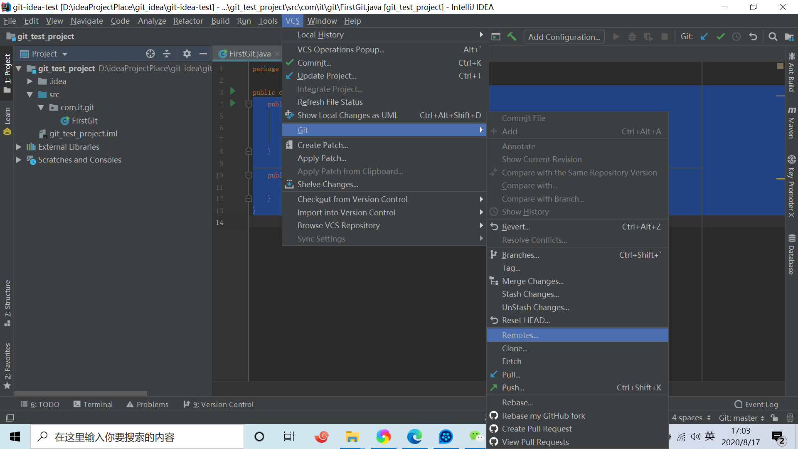The image size is (798, 449).
Task: Click the Git Commit checkmark toolbar icon
Action: coord(720,37)
